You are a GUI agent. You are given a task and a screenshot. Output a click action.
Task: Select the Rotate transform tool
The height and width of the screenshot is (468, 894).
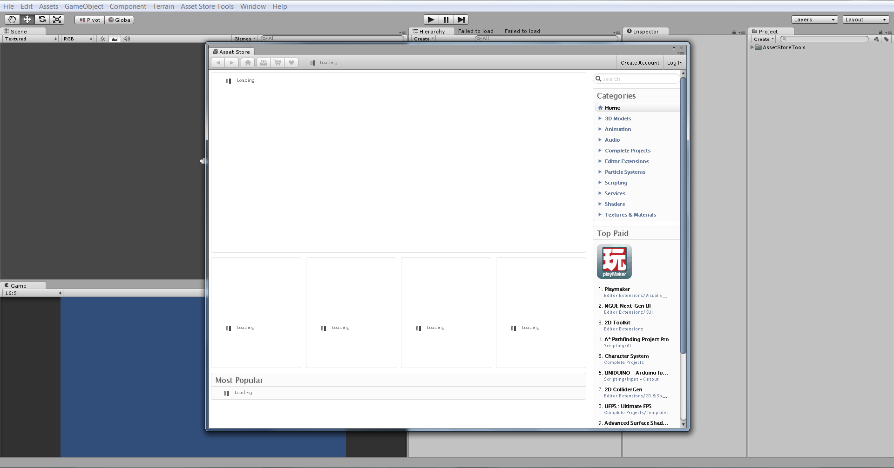(42, 20)
